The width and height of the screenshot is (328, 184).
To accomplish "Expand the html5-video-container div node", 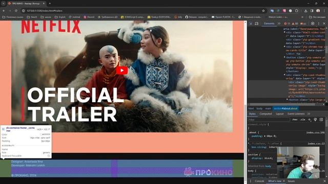I will tap(285, 32).
